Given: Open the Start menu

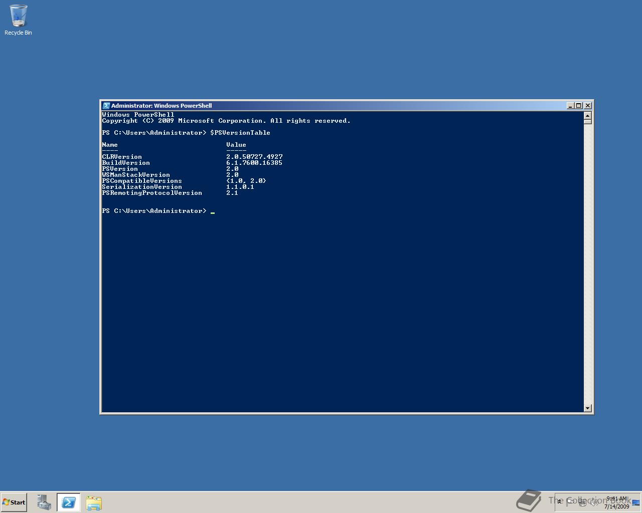Looking at the screenshot, I should pyautogui.click(x=14, y=502).
